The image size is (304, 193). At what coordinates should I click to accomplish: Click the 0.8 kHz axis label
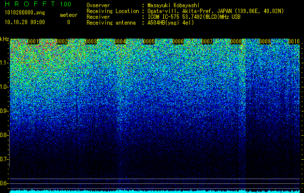4,135
